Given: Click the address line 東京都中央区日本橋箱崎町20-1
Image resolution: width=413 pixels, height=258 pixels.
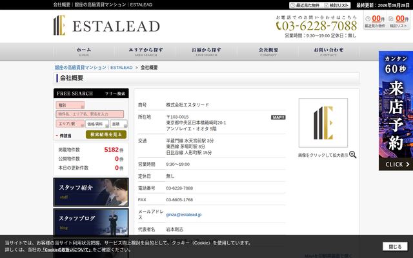Looking at the screenshot, I should 196,123.
